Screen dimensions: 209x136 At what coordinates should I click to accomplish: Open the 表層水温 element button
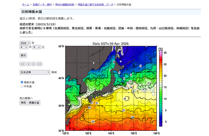pyautogui.click(x=34, y=103)
